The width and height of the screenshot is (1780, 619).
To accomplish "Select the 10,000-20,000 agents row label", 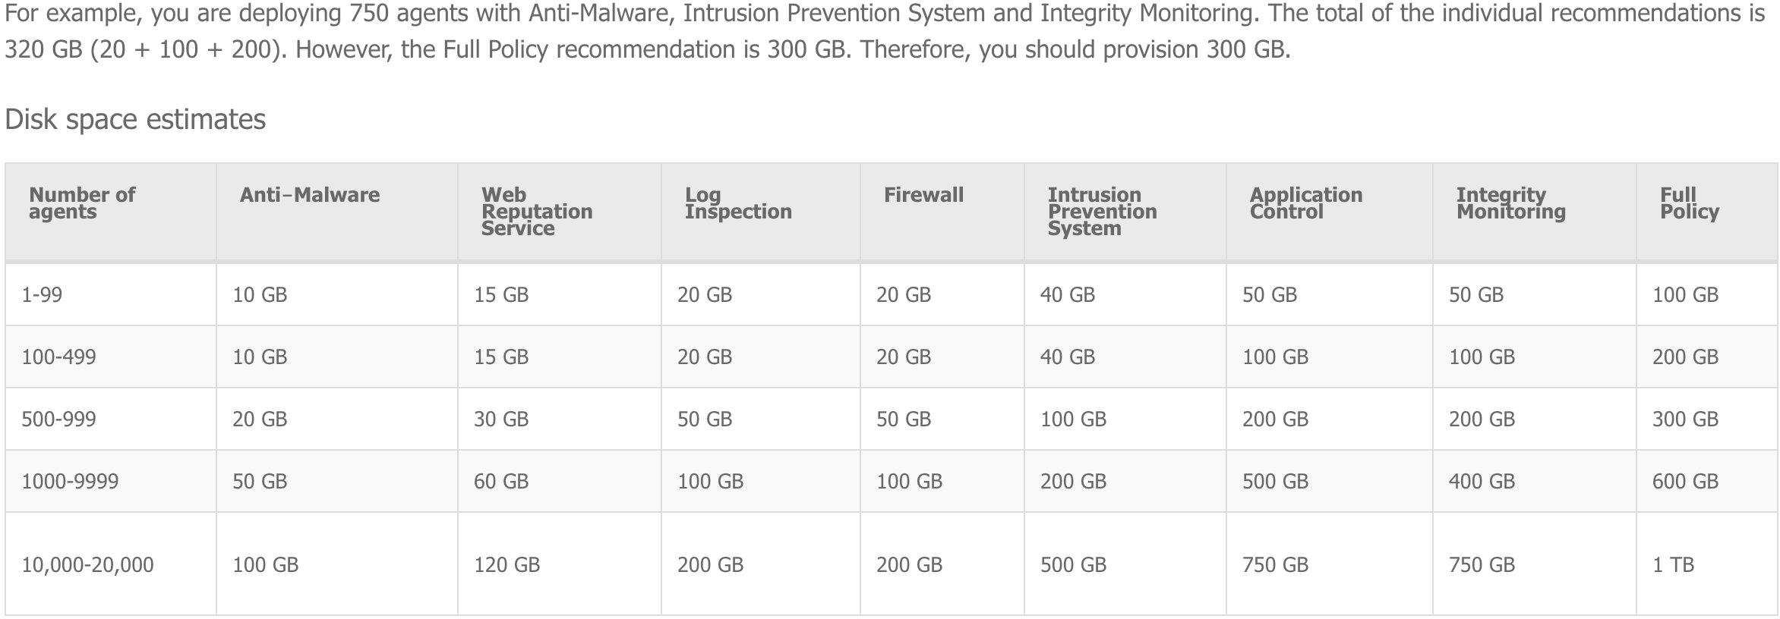I will click(87, 564).
